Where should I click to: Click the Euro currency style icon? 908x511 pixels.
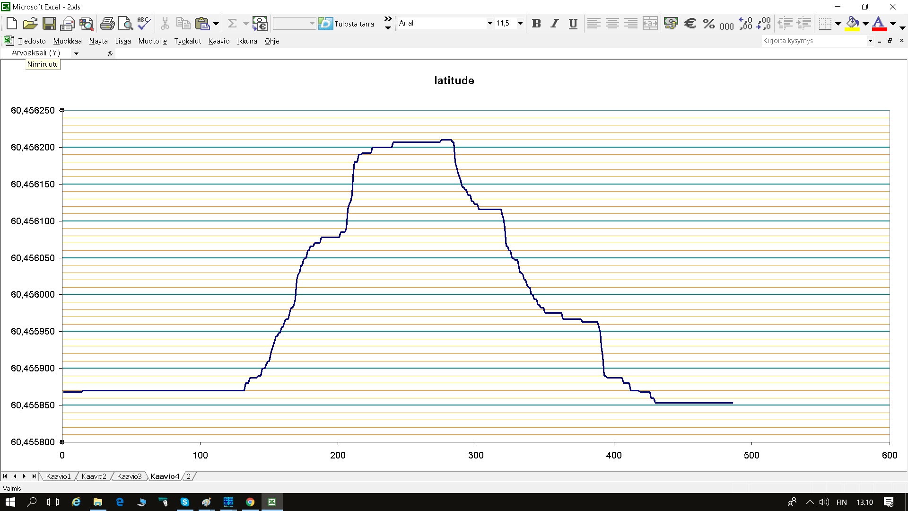click(690, 23)
